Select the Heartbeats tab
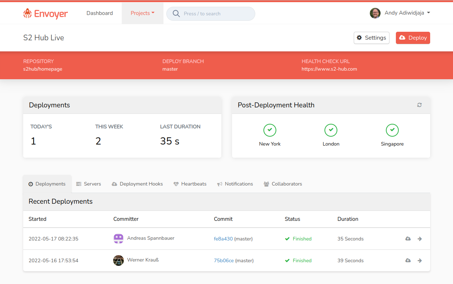Viewport: 453px width, 284px height. pos(190,184)
